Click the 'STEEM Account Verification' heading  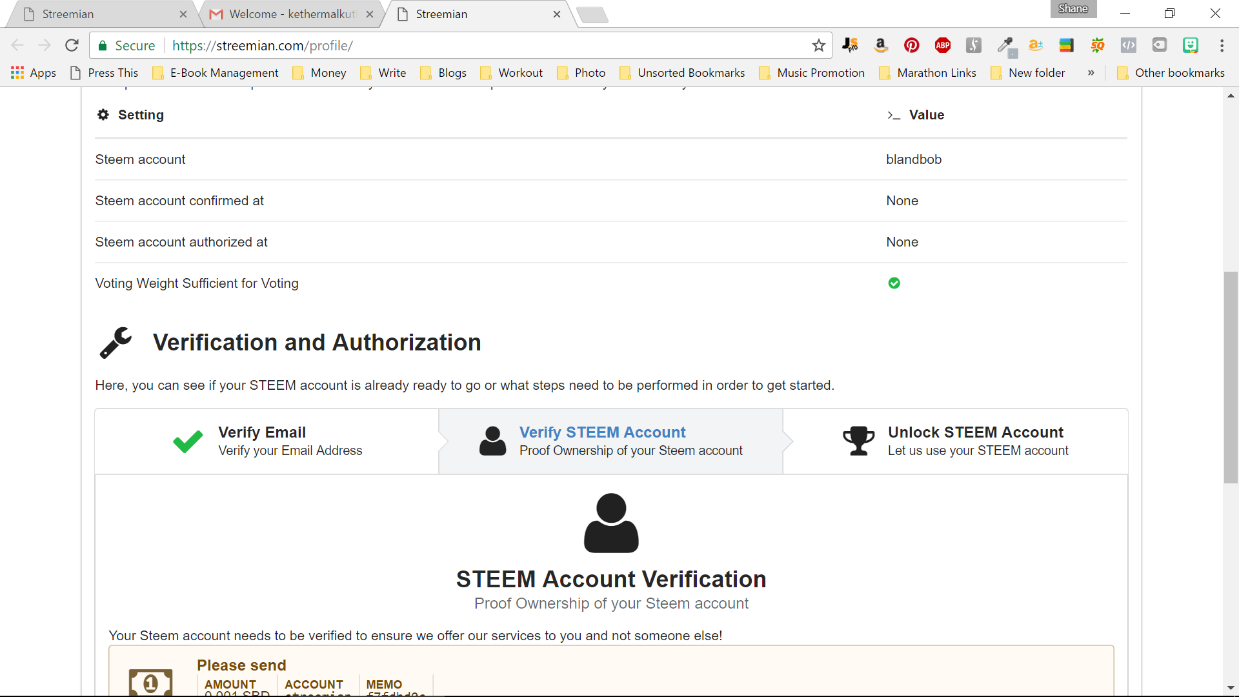[x=611, y=579]
